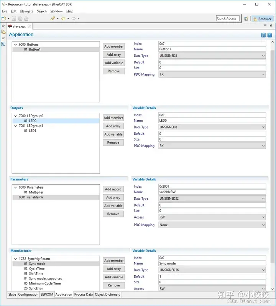
Task: Open the Navigate menu
Action: pos(27,11)
